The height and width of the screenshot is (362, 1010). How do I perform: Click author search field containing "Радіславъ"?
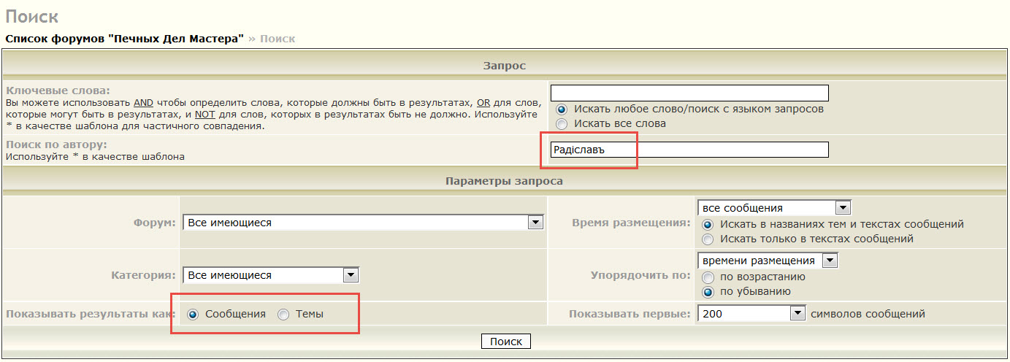pos(689,150)
